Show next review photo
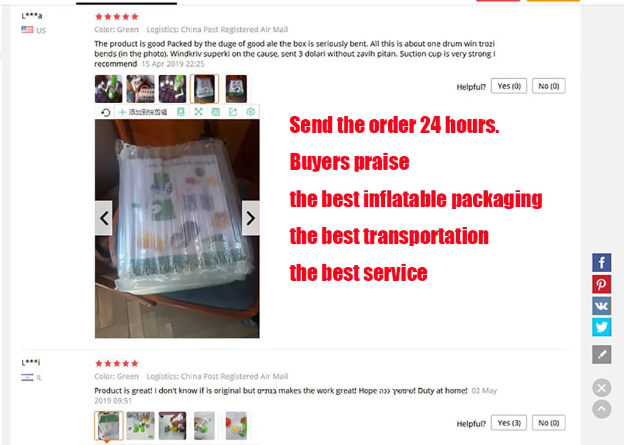Image resolution: width=624 pixels, height=445 pixels. point(251,218)
